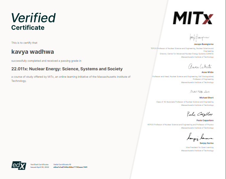Click Paola Cappellaro's signature
The image size is (226, 179).
tap(199, 114)
